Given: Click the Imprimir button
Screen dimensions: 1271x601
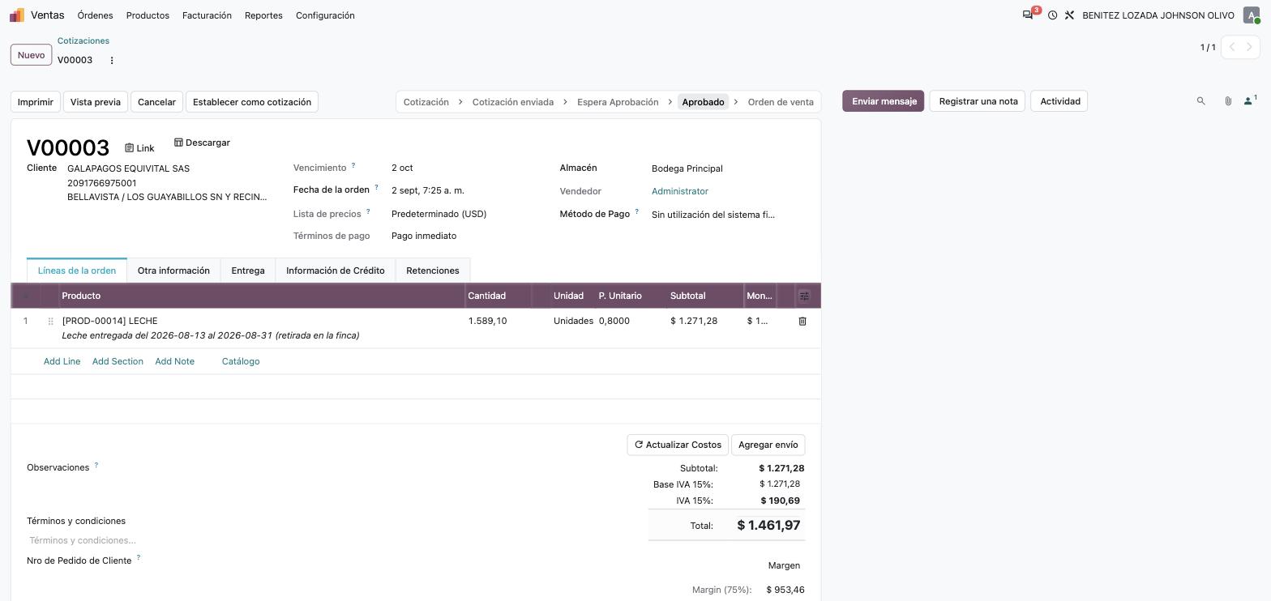Looking at the screenshot, I should click(x=36, y=102).
